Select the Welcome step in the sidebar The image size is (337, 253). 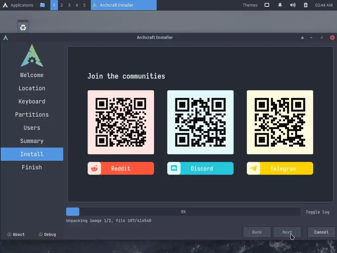pos(32,75)
